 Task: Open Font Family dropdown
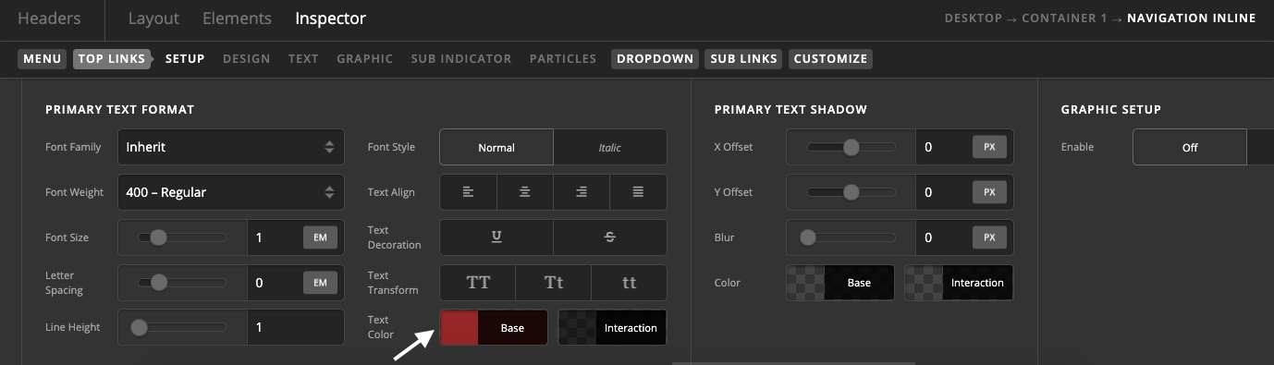click(x=231, y=147)
